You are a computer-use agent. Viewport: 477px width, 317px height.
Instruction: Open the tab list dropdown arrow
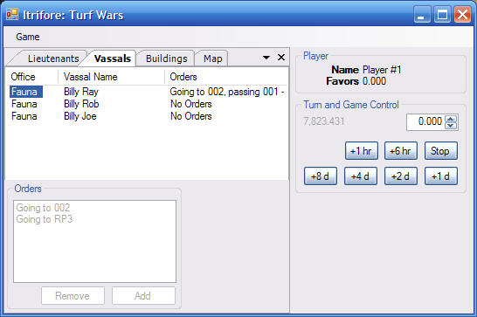click(x=266, y=57)
